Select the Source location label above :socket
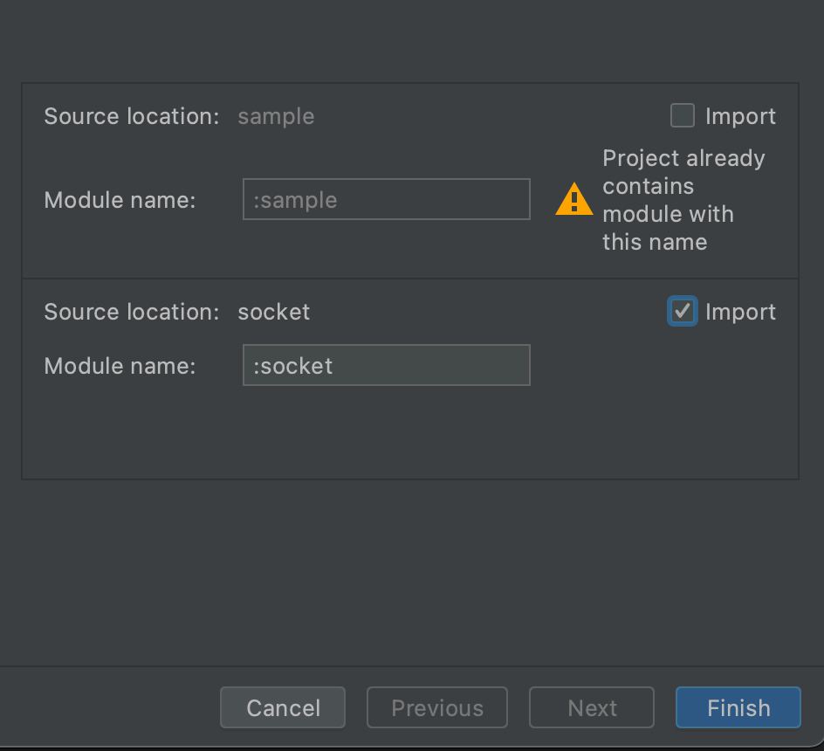Image resolution: width=824 pixels, height=751 pixels. click(132, 312)
